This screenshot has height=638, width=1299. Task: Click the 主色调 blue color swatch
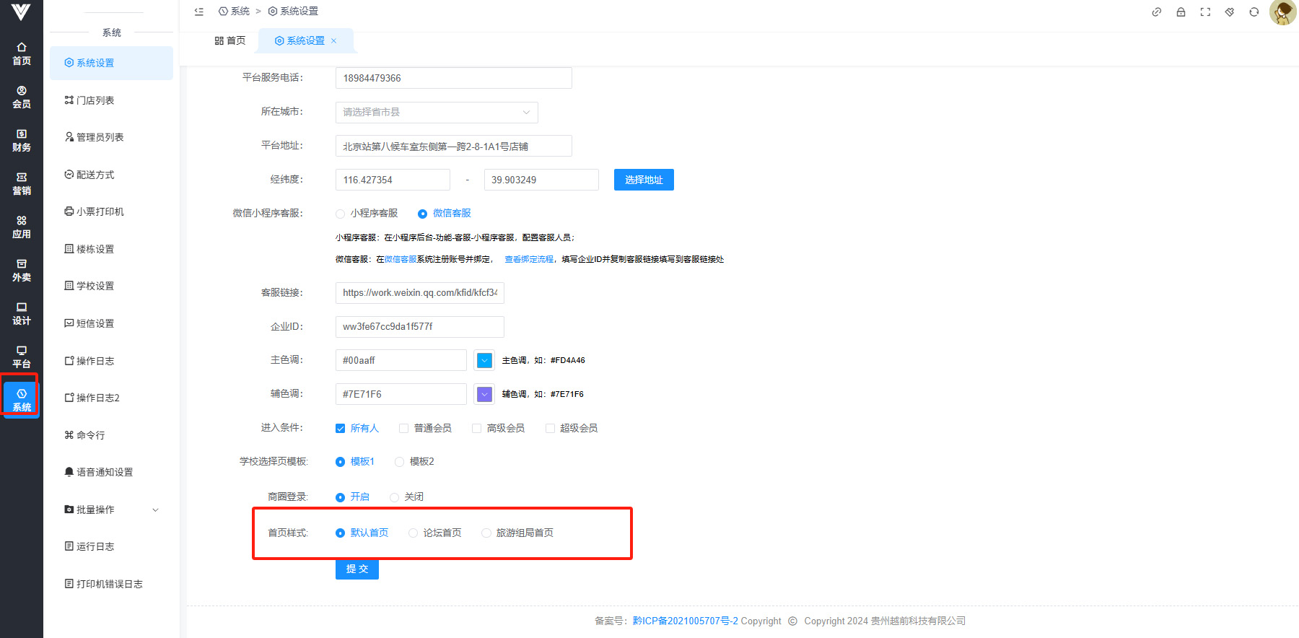(484, 360)
